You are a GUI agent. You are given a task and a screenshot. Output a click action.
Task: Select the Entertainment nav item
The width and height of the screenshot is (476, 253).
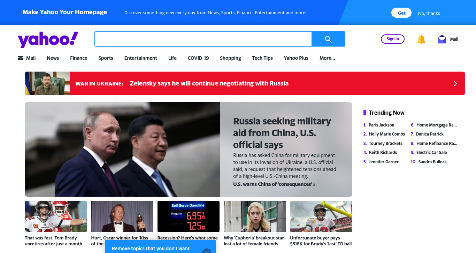coord(141,58)
